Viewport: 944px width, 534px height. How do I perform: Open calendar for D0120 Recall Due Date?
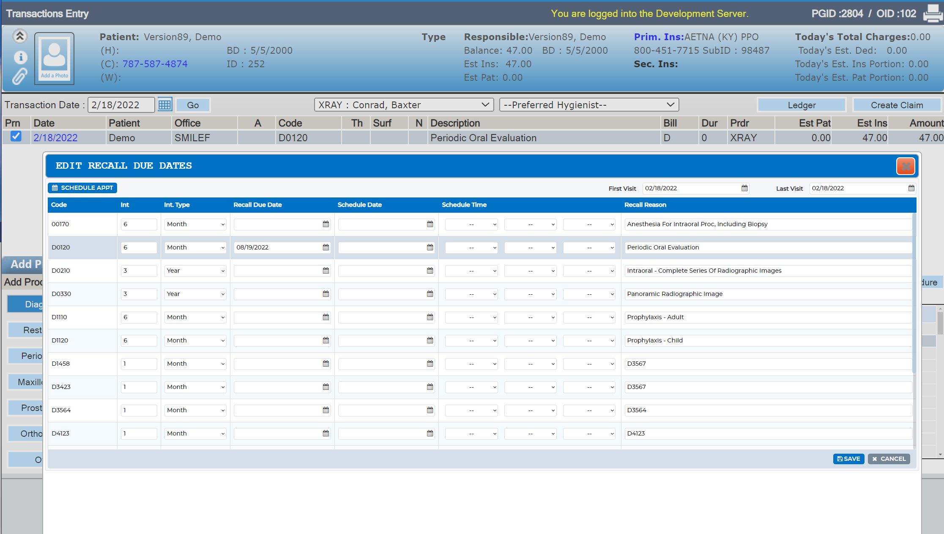click(326, 247)
